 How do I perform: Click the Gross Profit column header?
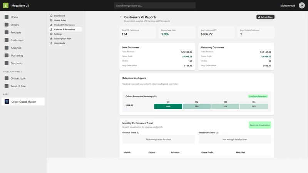coord(207,152)
